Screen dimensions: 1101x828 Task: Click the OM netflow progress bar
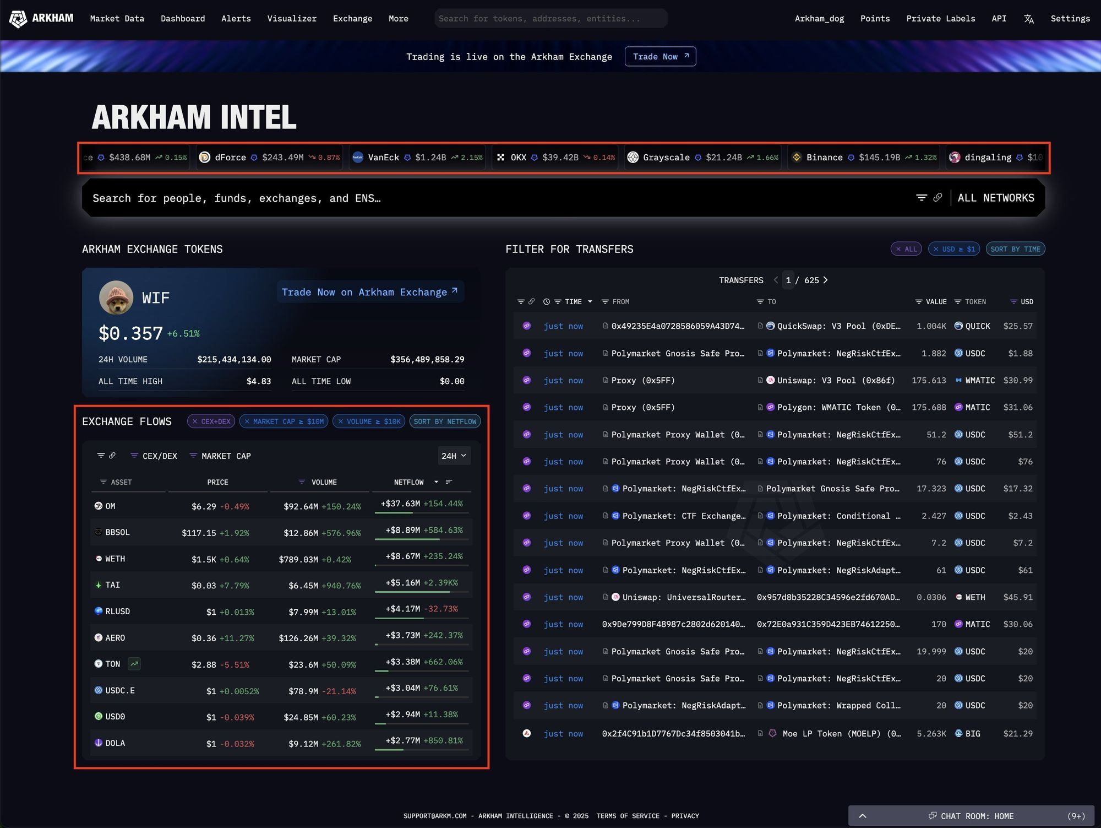421,513
